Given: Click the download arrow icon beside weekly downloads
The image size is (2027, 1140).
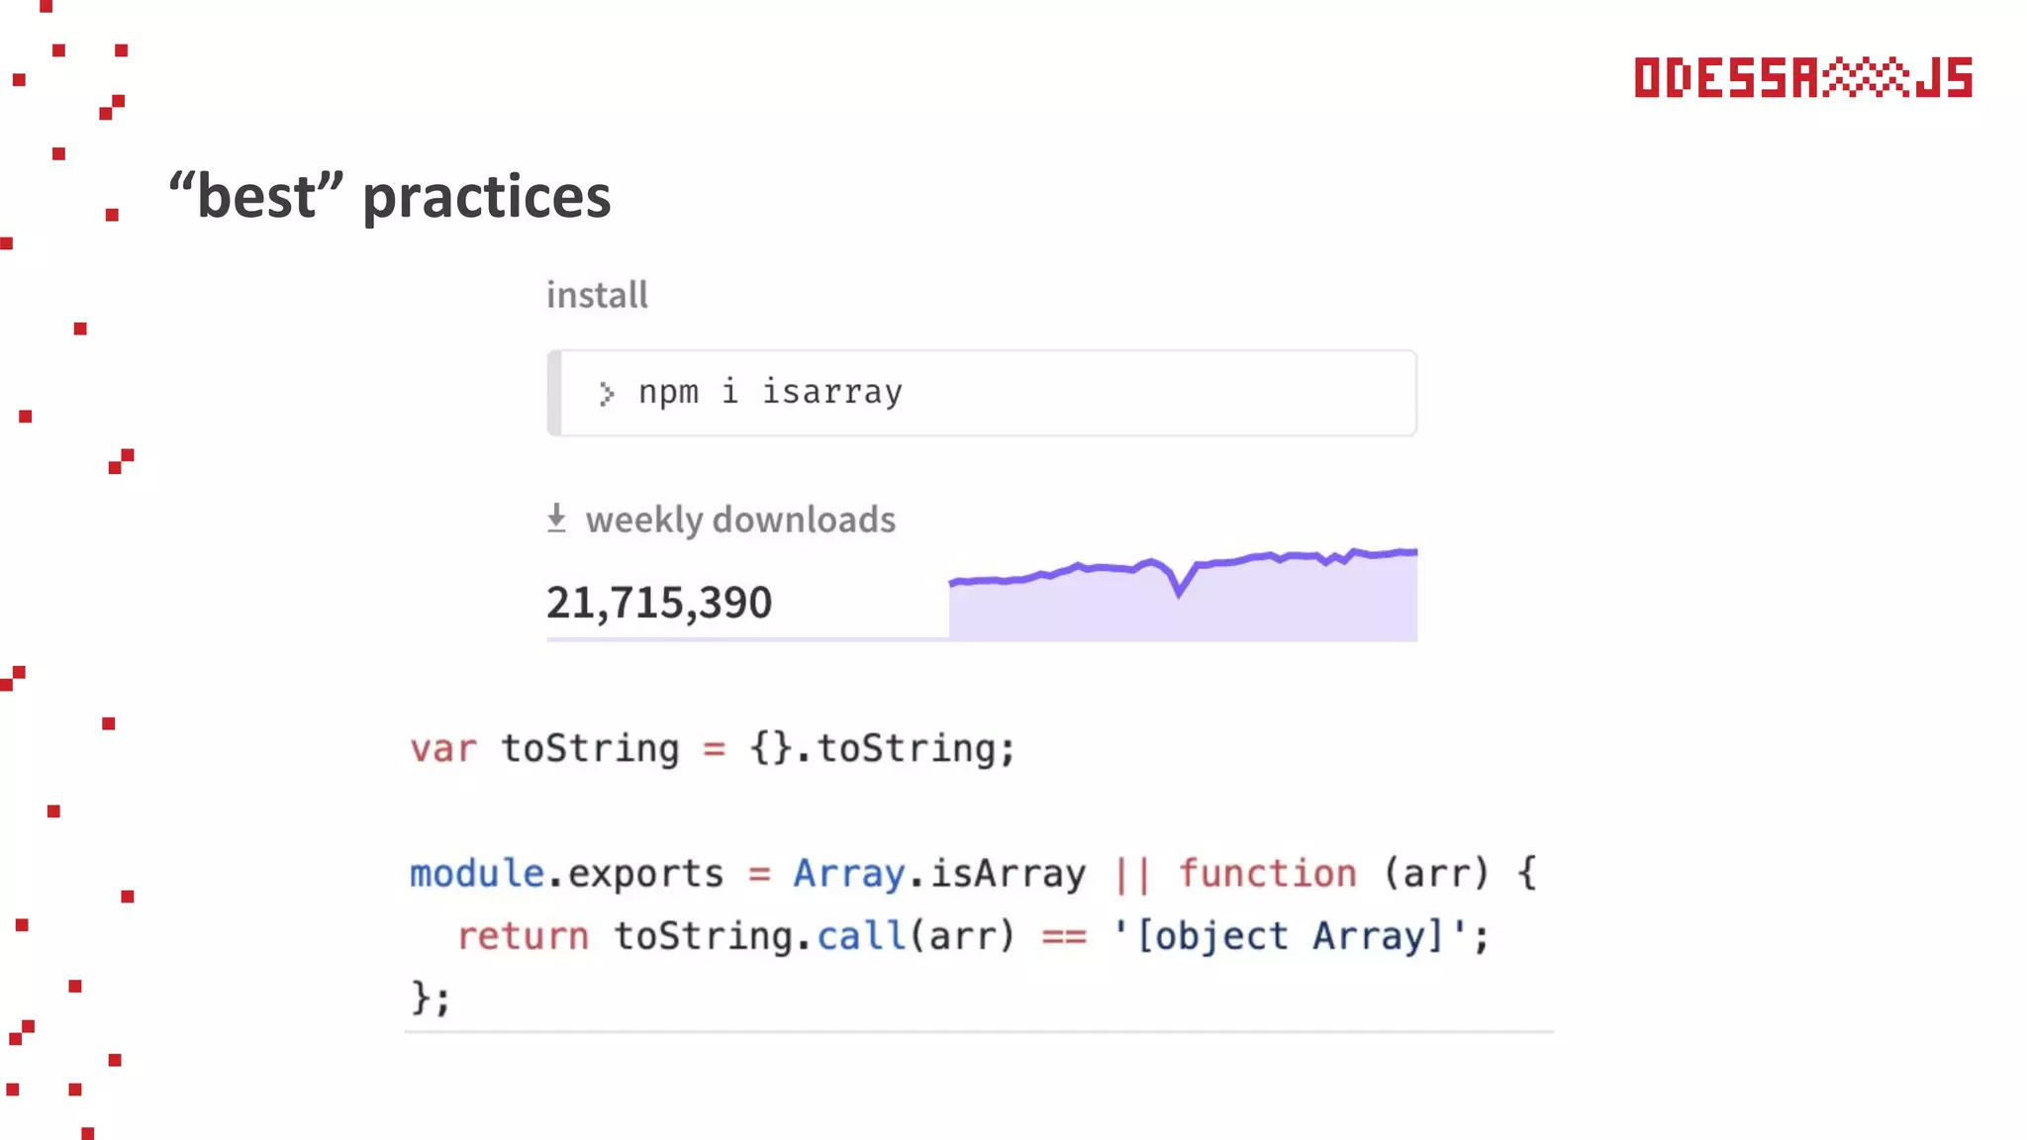Looking at the screenshot, I should point(557,519).
